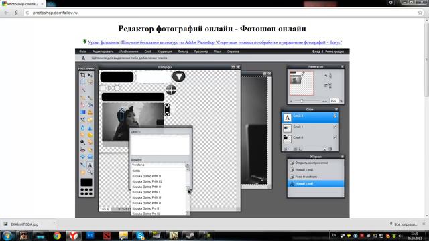Click the Регистрация link

pyautogui.click(x=334, y=52)
